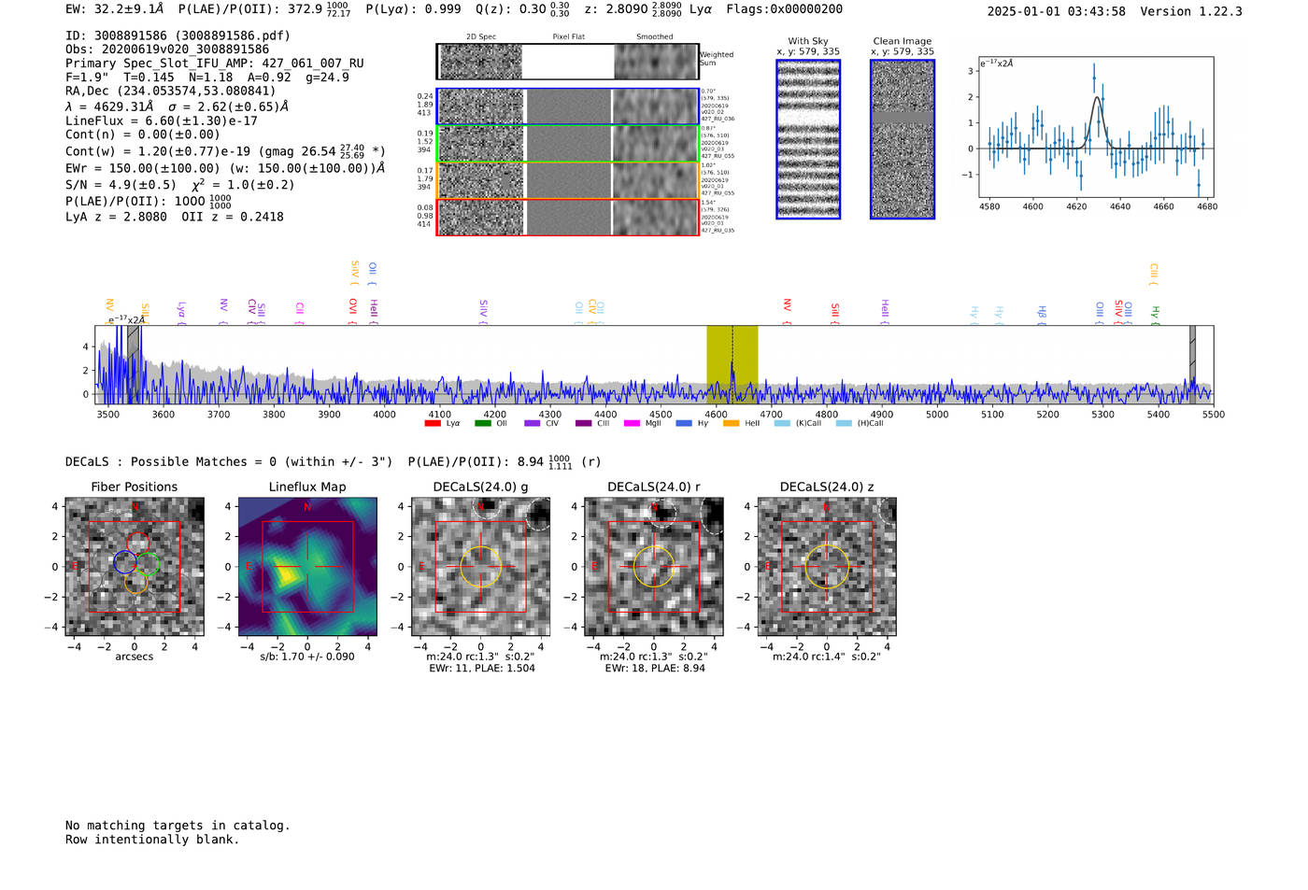Click the 'EWr: 18, PLAE: 8.94' caption
The height and width of the screenshot is (890, 1308).
(655, 669)
